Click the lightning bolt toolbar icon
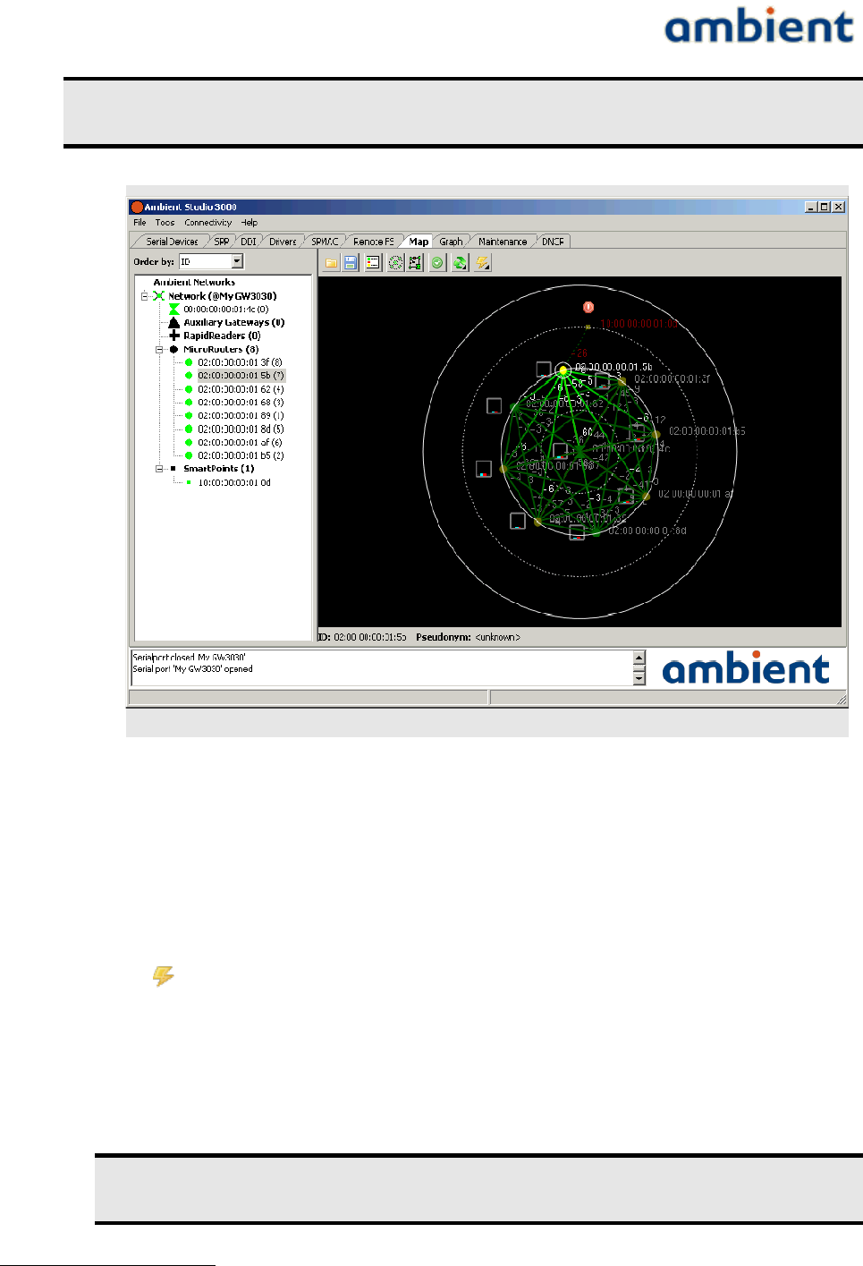 pos(482,263)
